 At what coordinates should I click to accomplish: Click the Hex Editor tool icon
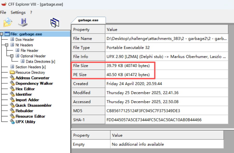point(12,89)
